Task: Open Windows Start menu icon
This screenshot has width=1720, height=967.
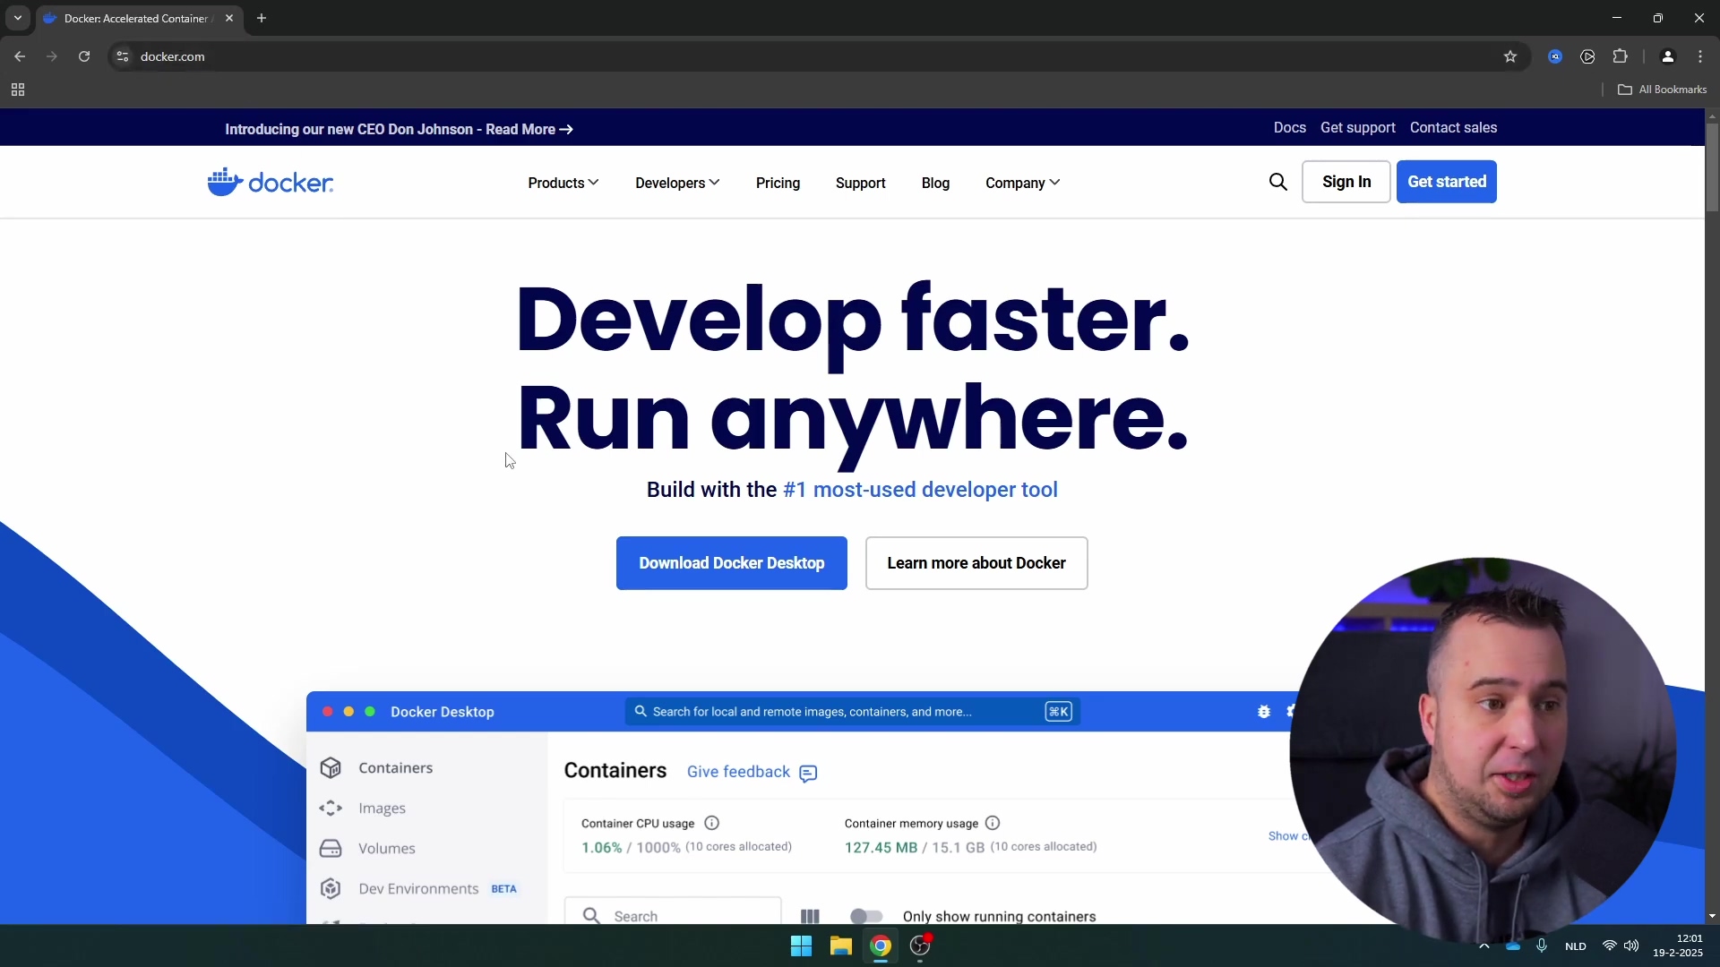Action: [x=801, y=946]
